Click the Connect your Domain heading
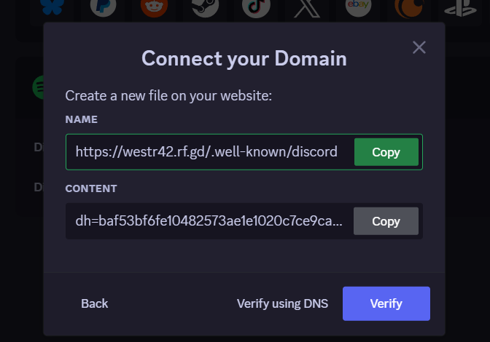Screen dimensions: 490x342 (x=244, y=59)
